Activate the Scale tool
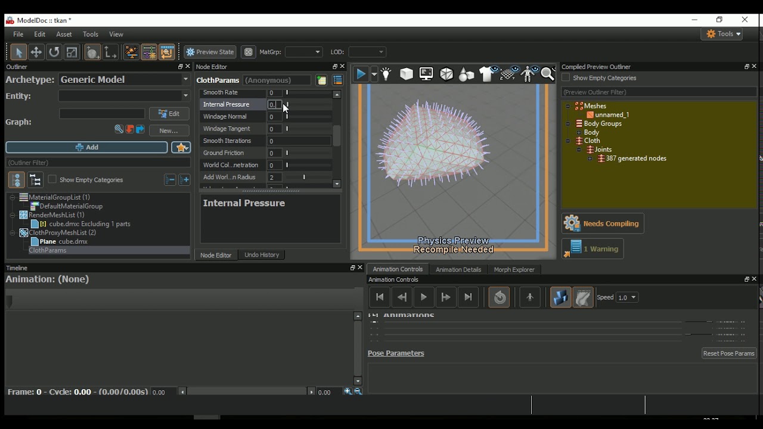The image size is (763, 429). pos(72,52)
